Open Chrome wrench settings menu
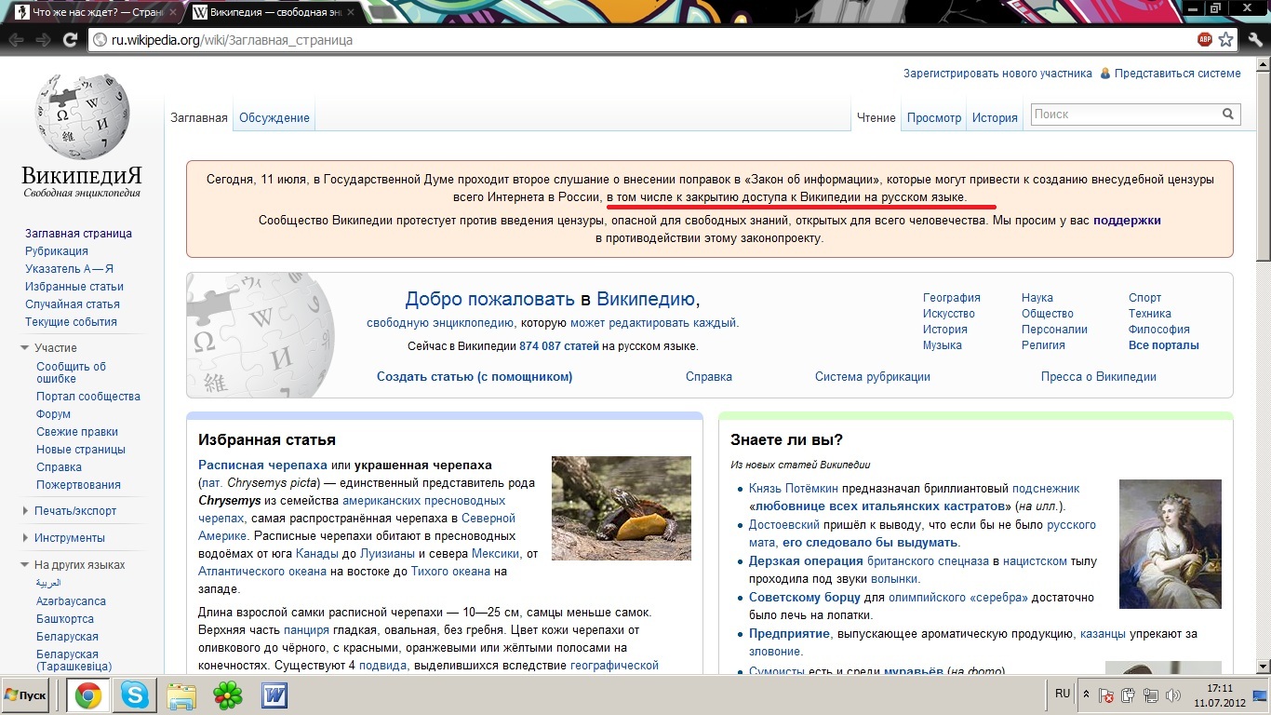Screen dimensions: 1271x715 point(1255,40)
